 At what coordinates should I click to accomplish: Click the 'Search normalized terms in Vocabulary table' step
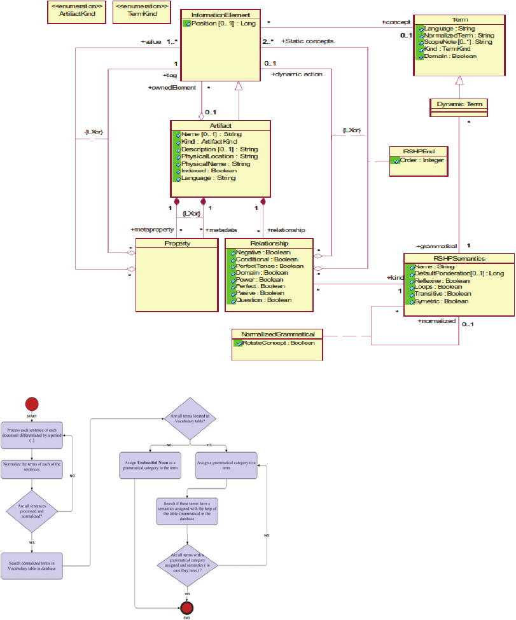(x=32, y=566)
